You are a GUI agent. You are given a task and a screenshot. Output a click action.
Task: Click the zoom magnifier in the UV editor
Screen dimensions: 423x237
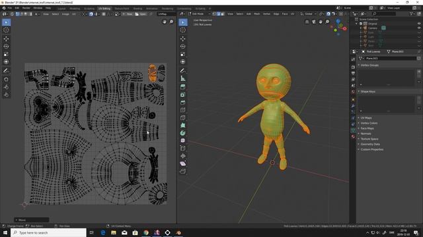coord(171,22)
